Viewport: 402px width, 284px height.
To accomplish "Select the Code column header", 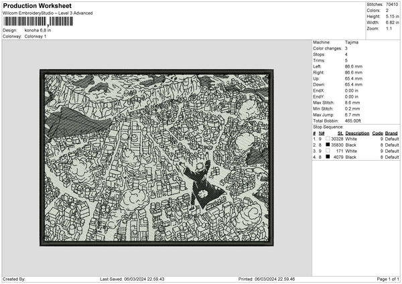I will point(377,133).
